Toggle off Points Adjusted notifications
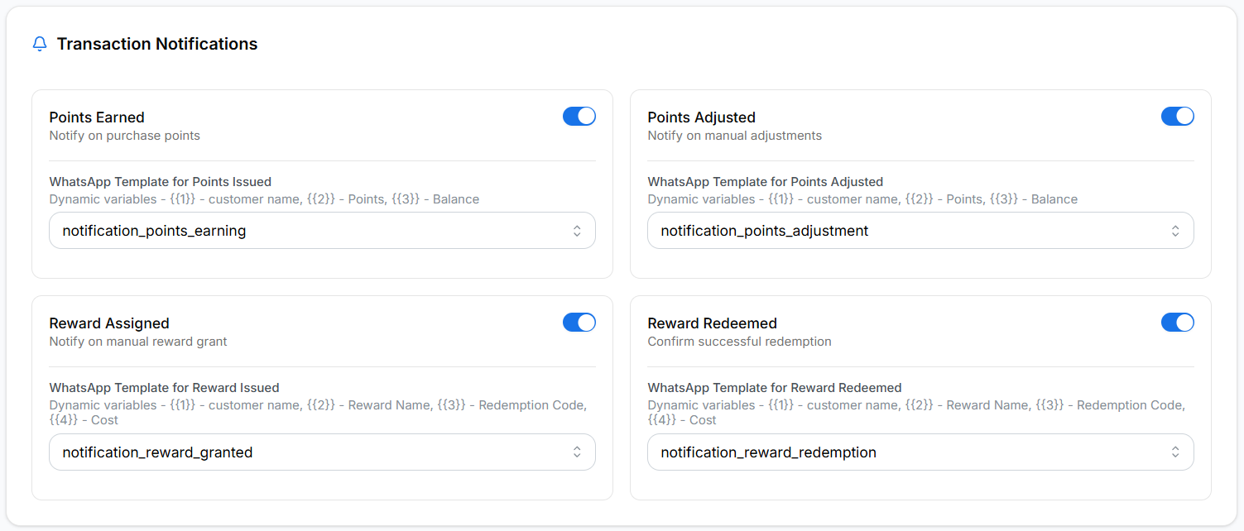 point(1177,116)
